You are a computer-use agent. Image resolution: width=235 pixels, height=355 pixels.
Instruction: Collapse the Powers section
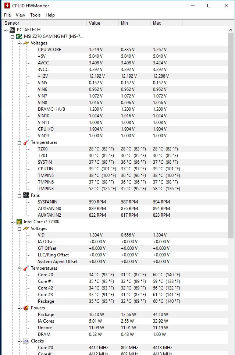pos(19,308)
